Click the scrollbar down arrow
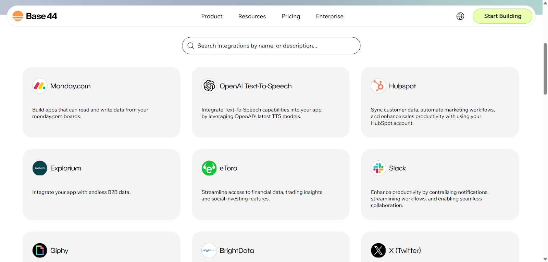 (x=545, y=259)
